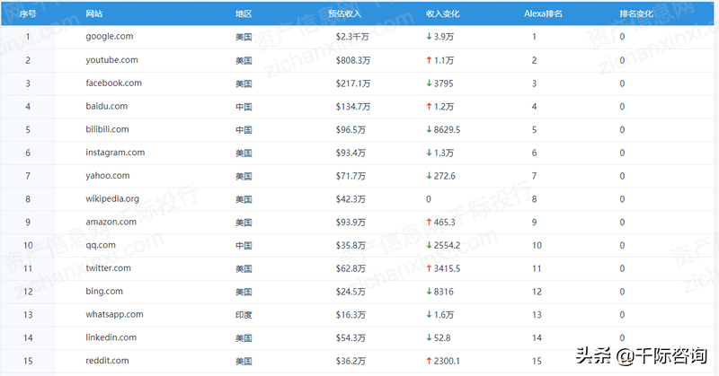Select the $93.4万 revenue value
This screenshot has width=719, height=376.
coord(351,153)
